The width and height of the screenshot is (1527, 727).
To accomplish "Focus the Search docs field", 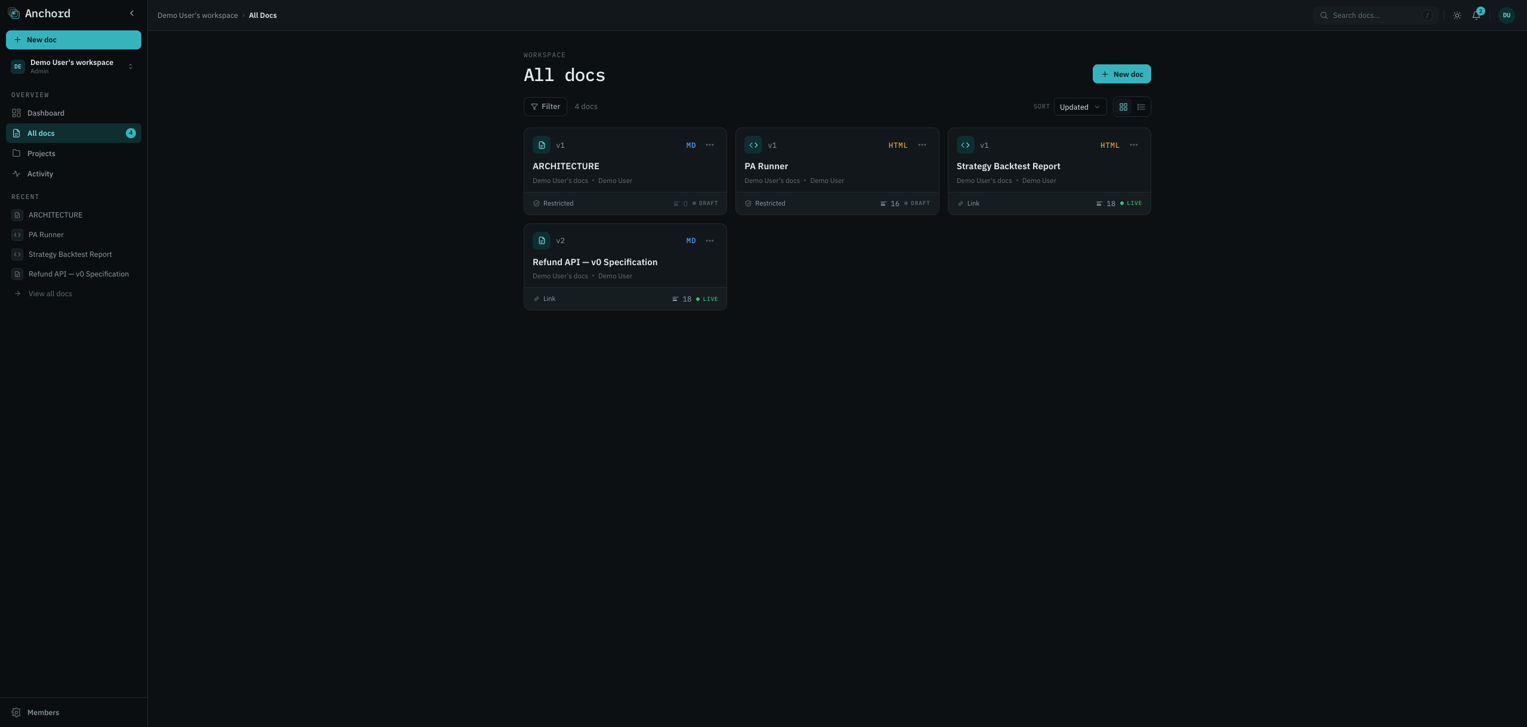I will tap(1375, 15).
